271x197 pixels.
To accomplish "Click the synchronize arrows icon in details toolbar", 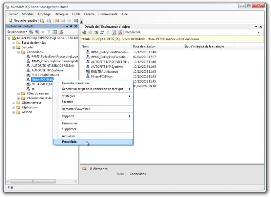I will point(102,32).
